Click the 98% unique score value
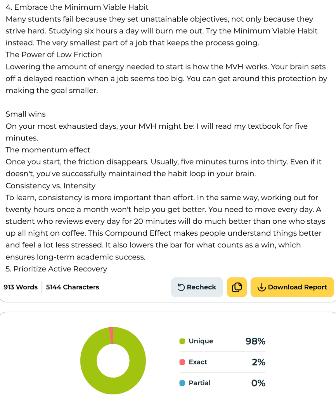Screen dimensions: 336x397 tap(255, 341)
